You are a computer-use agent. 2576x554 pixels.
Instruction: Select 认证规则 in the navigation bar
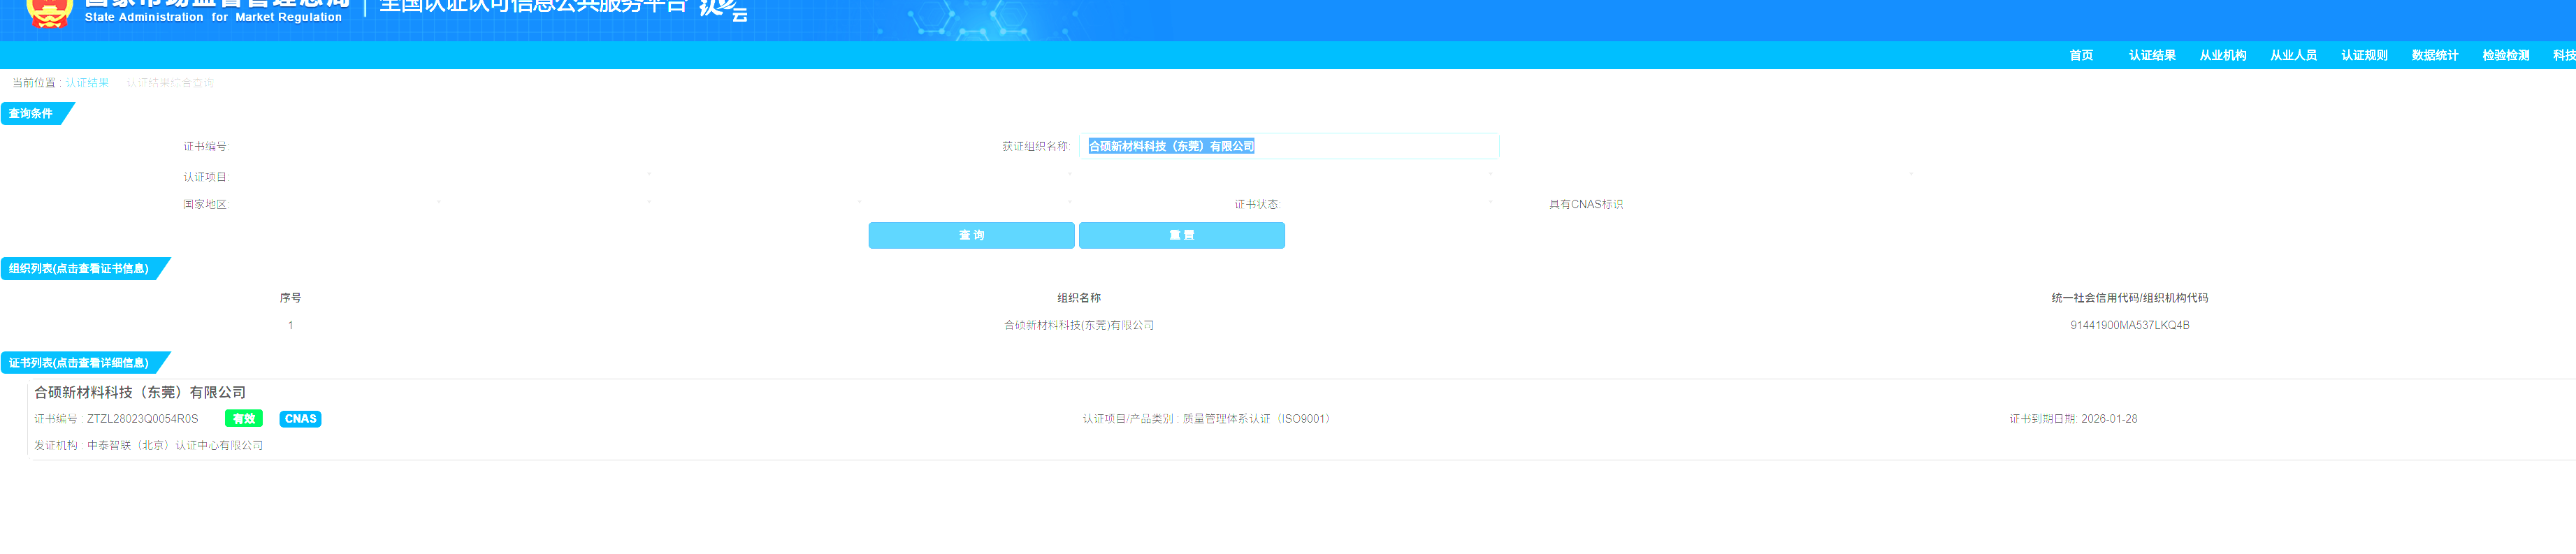(2364, 56)
